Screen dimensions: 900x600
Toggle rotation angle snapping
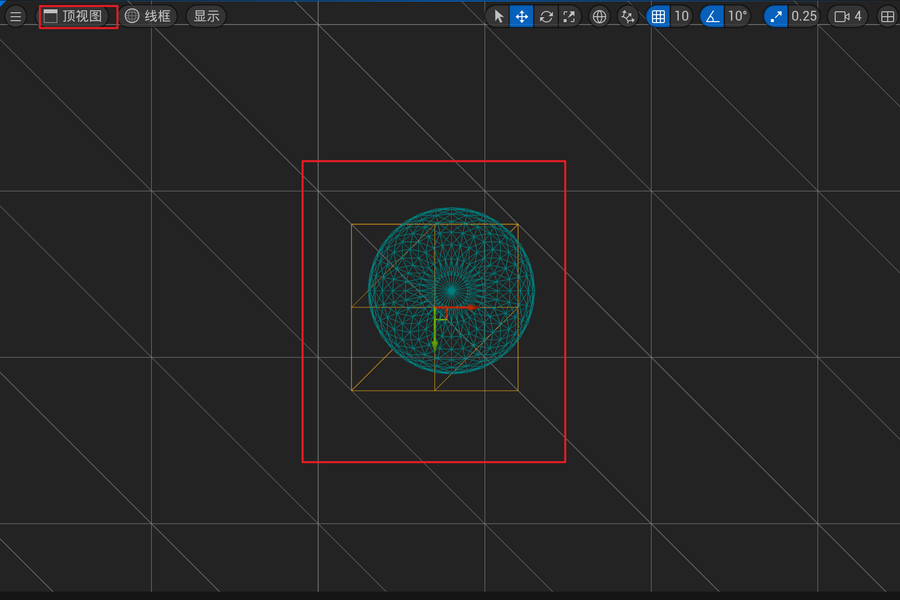pyautogui.click(x=712, y=16)
